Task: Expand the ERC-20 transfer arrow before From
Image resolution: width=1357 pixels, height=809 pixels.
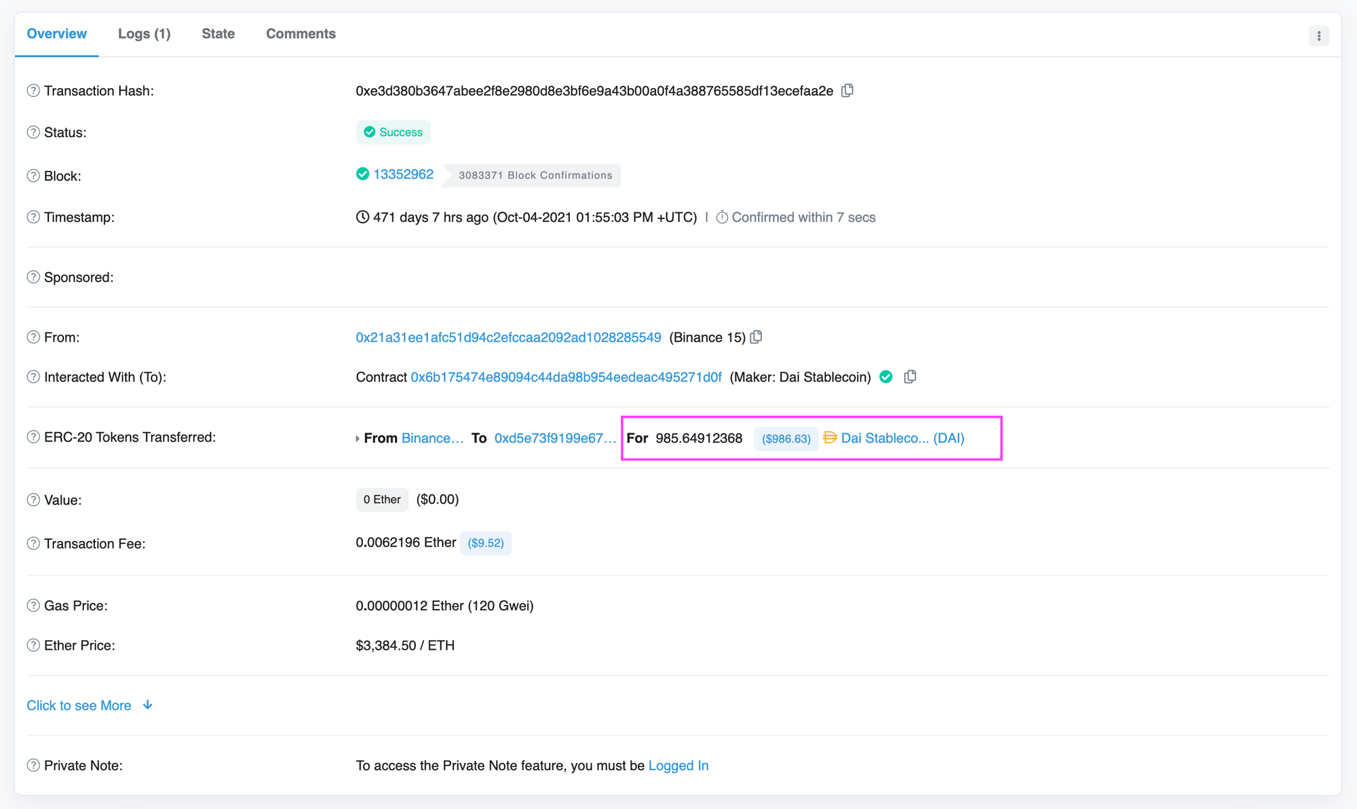Action: coord(358,439)
